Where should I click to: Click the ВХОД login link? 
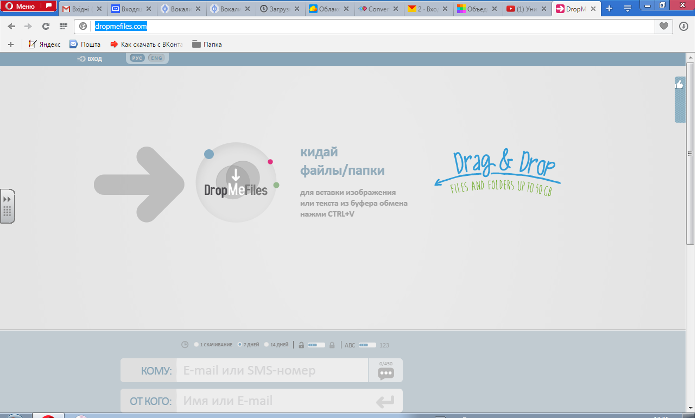point(90,59)
